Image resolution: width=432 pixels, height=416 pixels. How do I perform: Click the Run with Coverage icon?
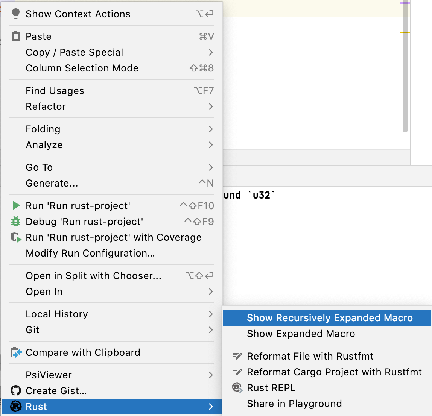click(15, 237)
